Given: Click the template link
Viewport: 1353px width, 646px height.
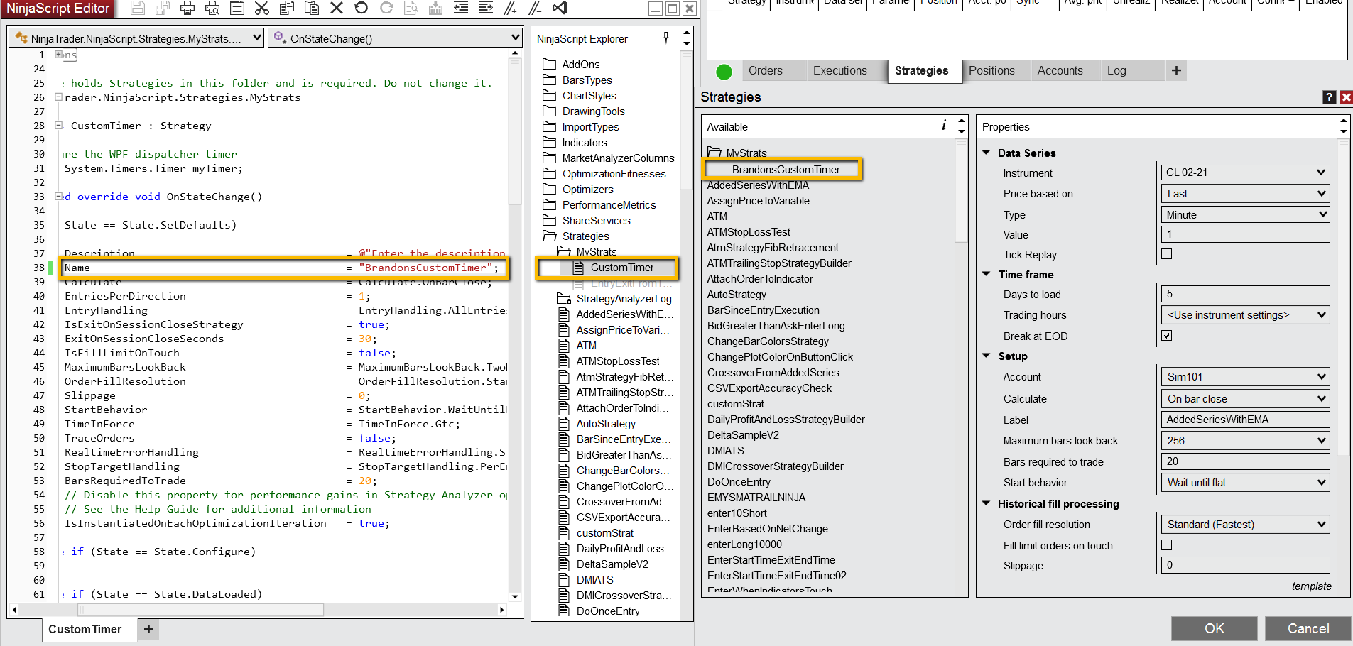Looking at the screenshot, I should [x=1311, y=586].
